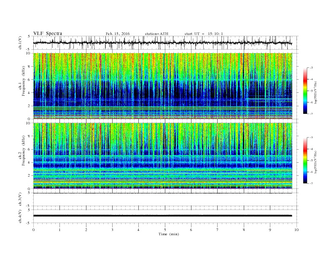Click the upper color bar's log(PSD) label
This screenshot has height=258, width=334.
click(316, 92)
